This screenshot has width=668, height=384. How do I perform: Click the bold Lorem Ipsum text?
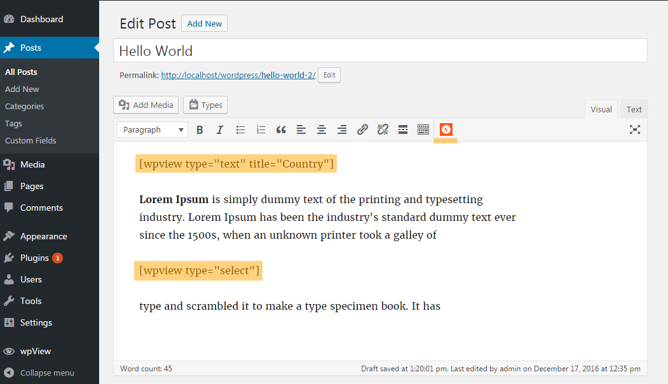click(174, 199)
